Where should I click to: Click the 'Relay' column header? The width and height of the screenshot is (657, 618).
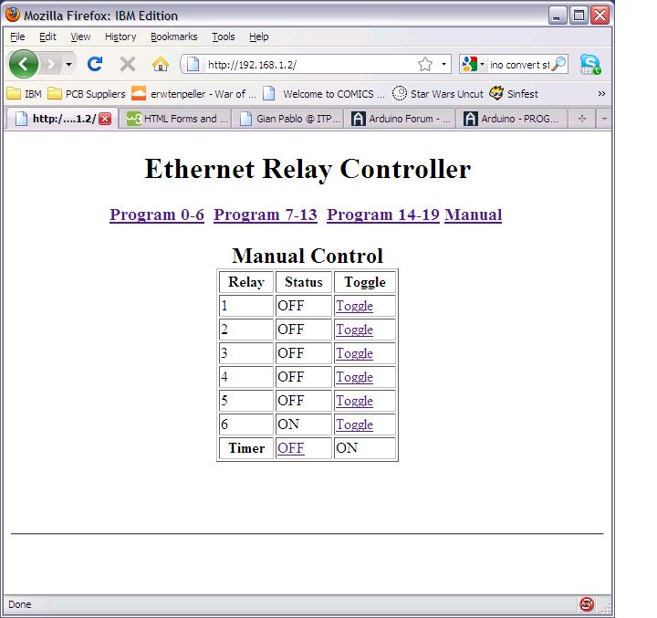(x=246, y=282)
